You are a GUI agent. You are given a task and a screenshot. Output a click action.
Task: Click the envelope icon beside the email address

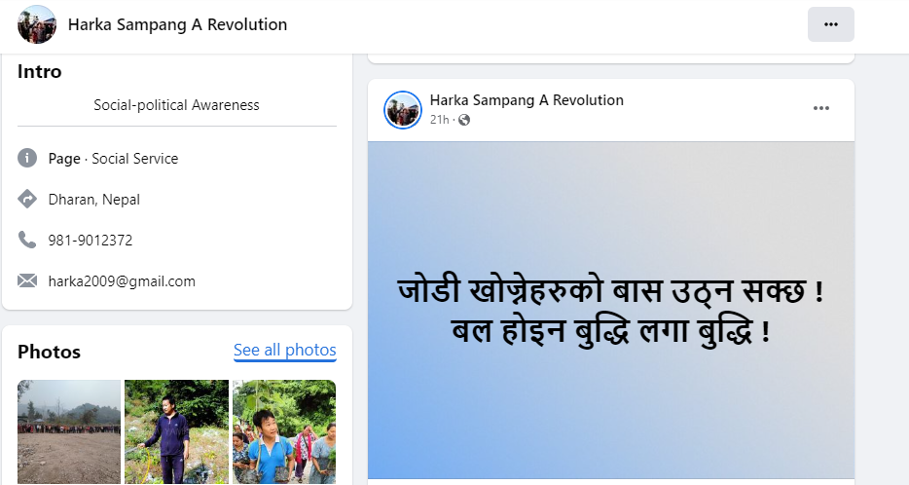(27, 280)
